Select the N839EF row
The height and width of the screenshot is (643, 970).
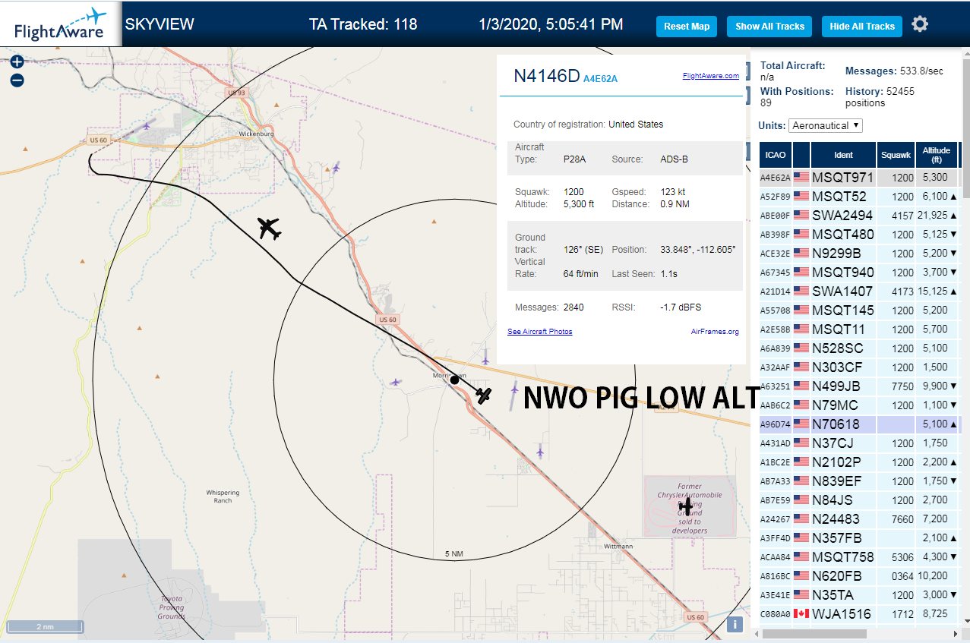(x=860, y=481)
